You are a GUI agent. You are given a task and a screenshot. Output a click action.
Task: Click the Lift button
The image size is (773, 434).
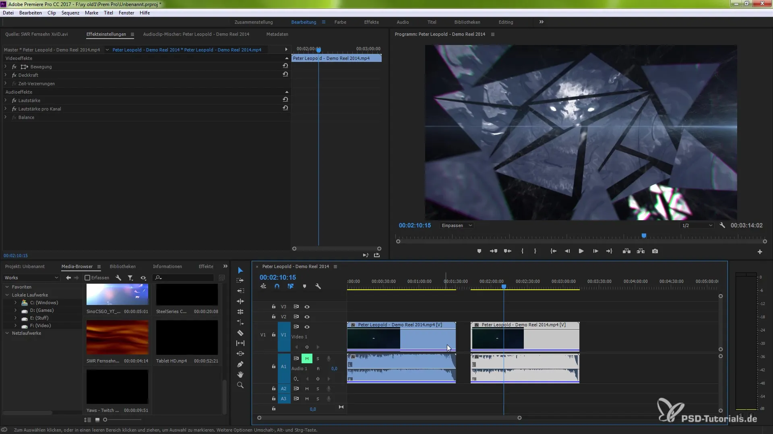[626, 251]
